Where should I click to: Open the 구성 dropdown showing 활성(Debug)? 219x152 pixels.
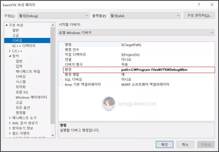[54, 16]
